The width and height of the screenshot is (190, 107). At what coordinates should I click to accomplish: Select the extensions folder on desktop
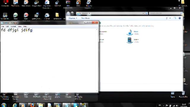coord(57,16)
